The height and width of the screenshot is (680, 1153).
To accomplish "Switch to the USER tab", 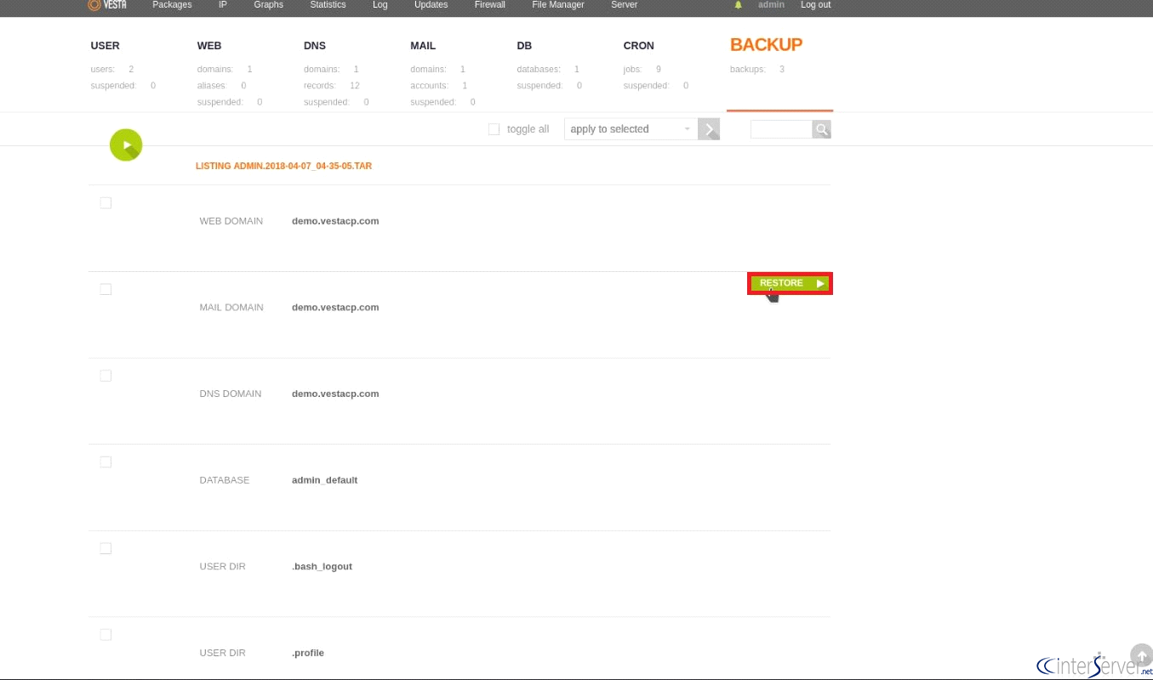I will pos(106,46).
